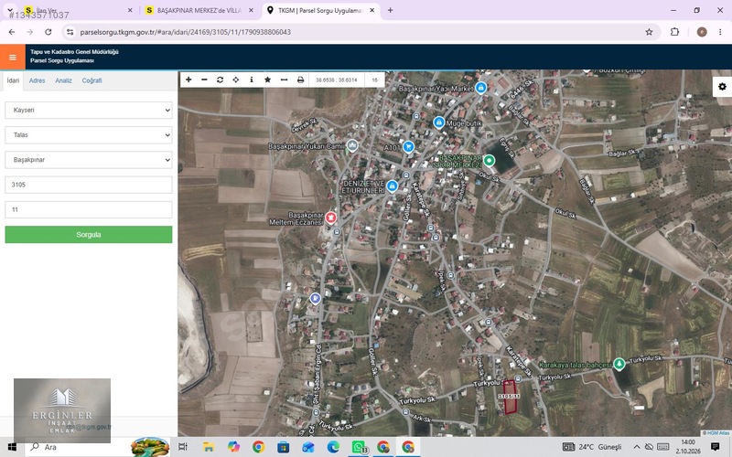732x457 pixels.
Task: Click the star favorites icon in map toolbar
Action: (267, 80)
